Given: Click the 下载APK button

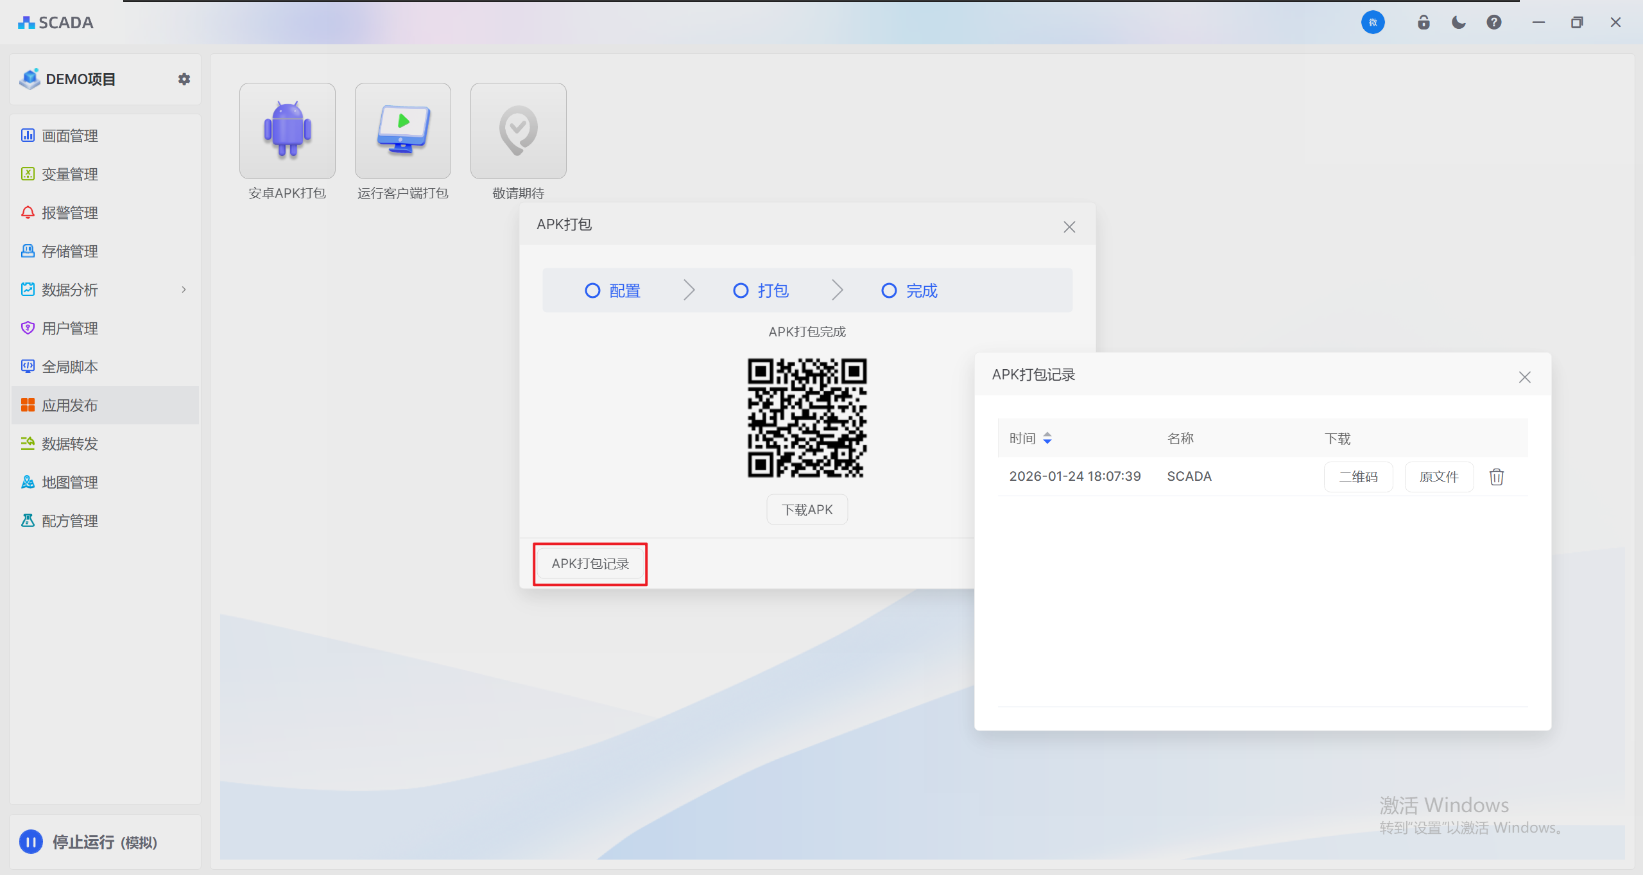Looking at the screenshot, I should pyautogui.click(x=807, y=510).
